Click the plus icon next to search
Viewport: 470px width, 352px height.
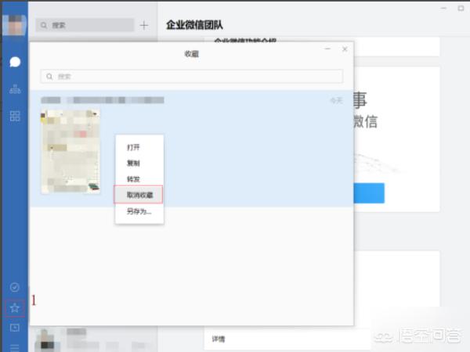point(143,25)
